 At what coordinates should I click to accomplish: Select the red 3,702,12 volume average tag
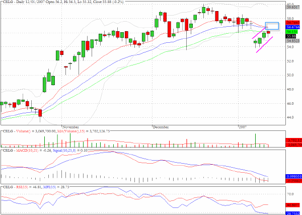tap(294, 140)
